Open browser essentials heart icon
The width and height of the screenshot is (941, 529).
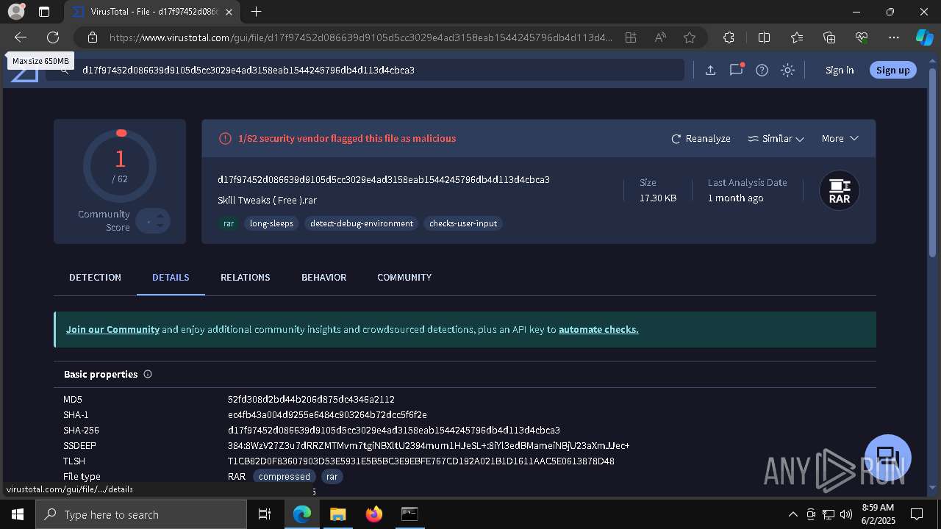tap(862, 37)
